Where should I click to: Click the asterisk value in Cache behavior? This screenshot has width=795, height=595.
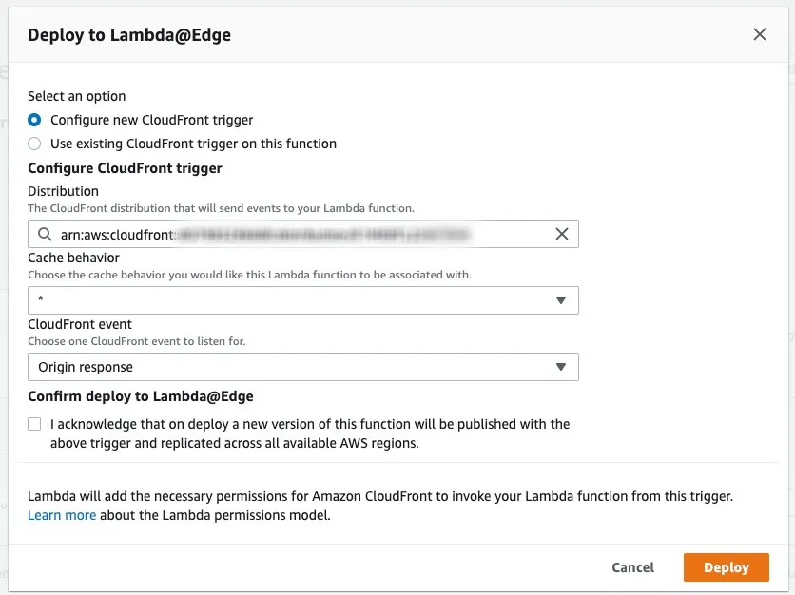pyautogui.click(x=42, y=301)
